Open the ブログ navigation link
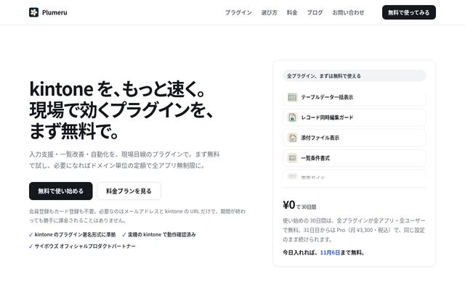 (x=315, y=12)
